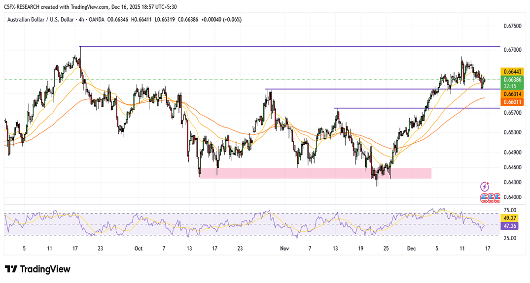Click the Nov label on the time axis
The height and width of the screenshot is (283, 530).
284,249
